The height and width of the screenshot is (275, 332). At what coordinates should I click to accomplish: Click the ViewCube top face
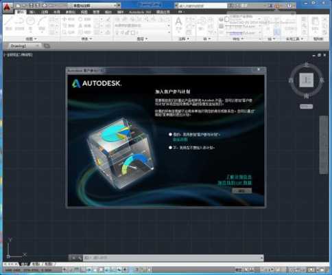coord(307,80)
